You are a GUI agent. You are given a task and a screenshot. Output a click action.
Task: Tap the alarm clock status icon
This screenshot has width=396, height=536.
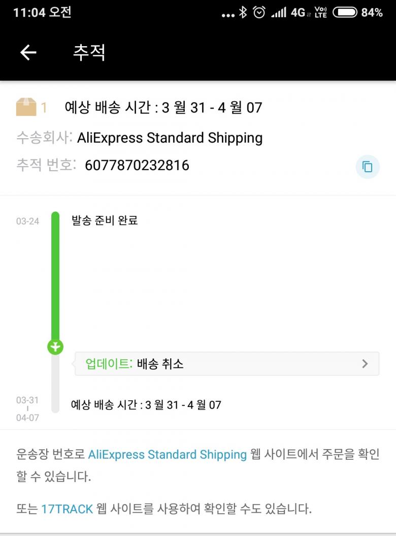click(x=259, y=13)
